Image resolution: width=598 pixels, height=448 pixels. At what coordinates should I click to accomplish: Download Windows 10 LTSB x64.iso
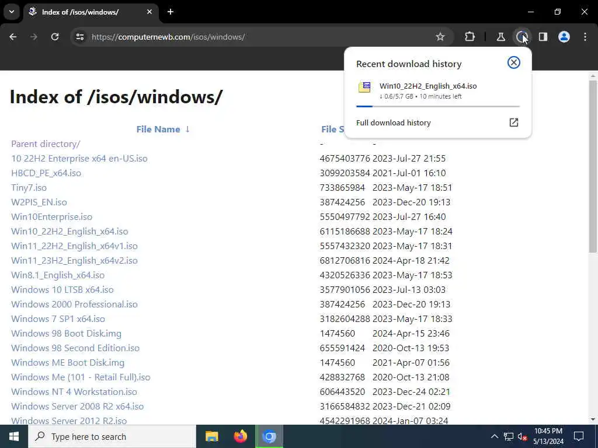[62, 289]
